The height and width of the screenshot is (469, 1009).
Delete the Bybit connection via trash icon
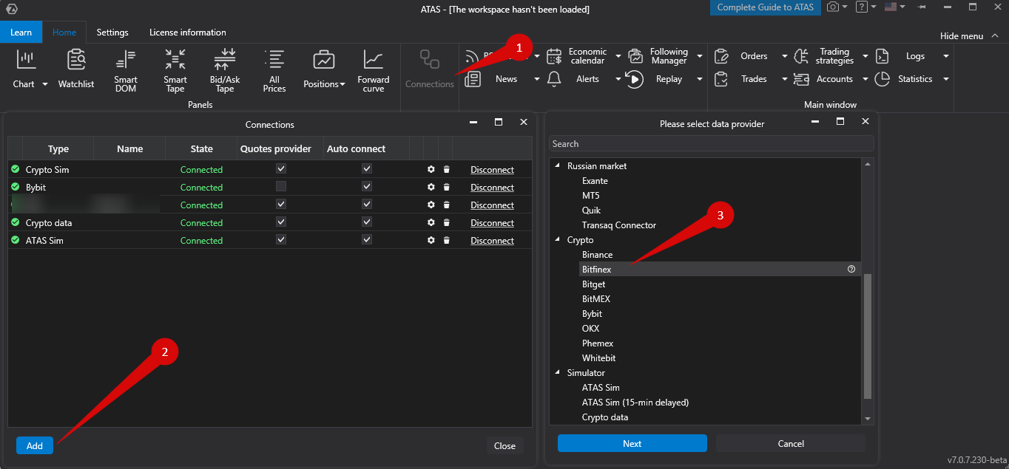pyautogui.click(x=446, y=187)
